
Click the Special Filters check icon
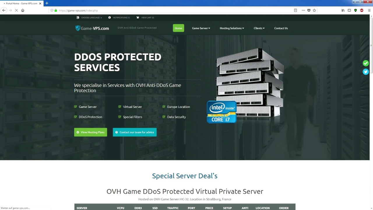coord(120,117)
